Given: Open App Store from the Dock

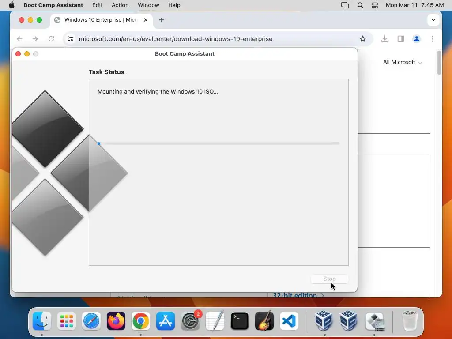Looking at the screenshot, I should pos(166,321).
